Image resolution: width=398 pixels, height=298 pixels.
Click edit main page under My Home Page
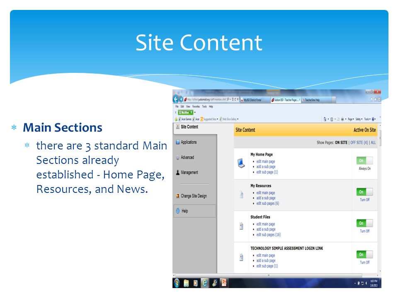click(265, 161)
